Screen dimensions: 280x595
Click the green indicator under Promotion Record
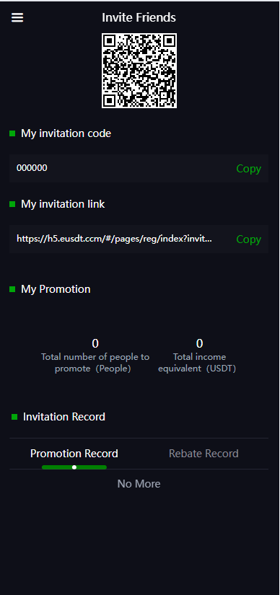pyautogui.click(x=74, y=467)
